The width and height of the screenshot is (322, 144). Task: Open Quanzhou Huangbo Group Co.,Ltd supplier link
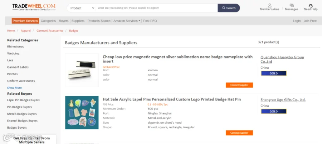click(x=282, y=59)
